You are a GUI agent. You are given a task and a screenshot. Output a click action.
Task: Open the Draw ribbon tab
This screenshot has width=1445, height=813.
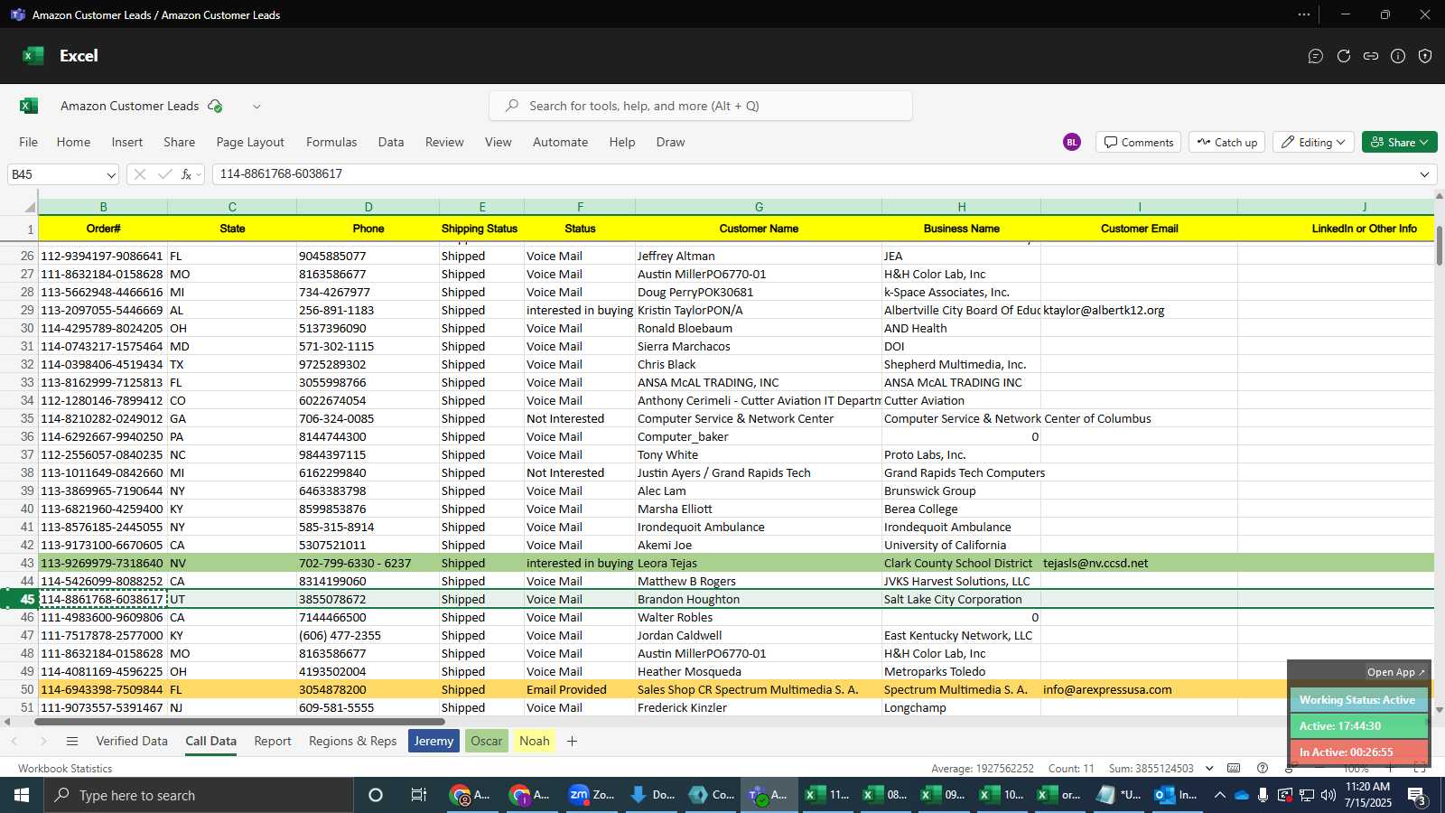[670, 142]
